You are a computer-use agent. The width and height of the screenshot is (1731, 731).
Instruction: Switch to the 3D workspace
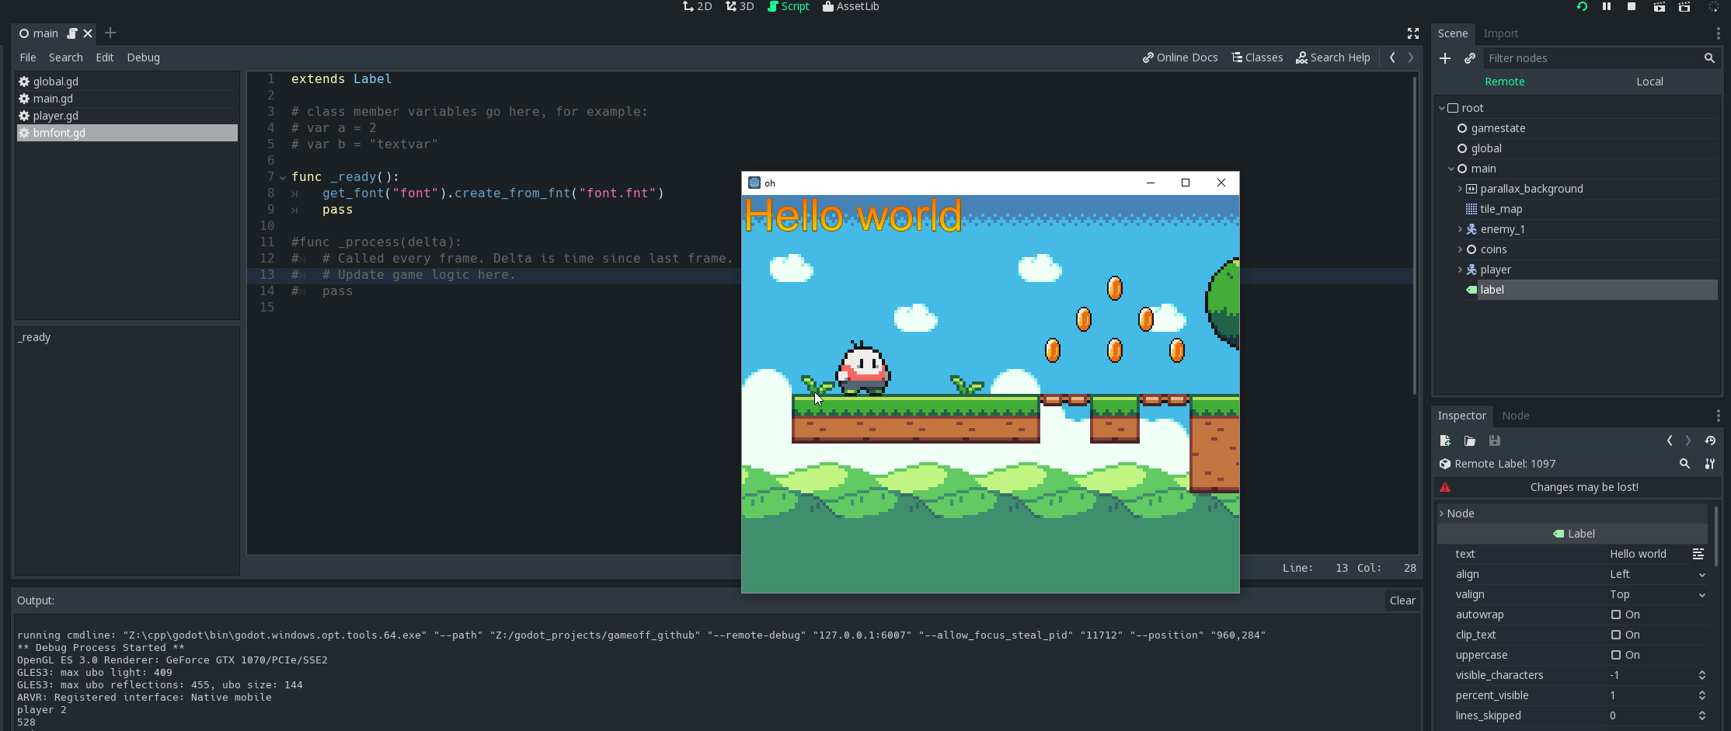click(740, 6)
